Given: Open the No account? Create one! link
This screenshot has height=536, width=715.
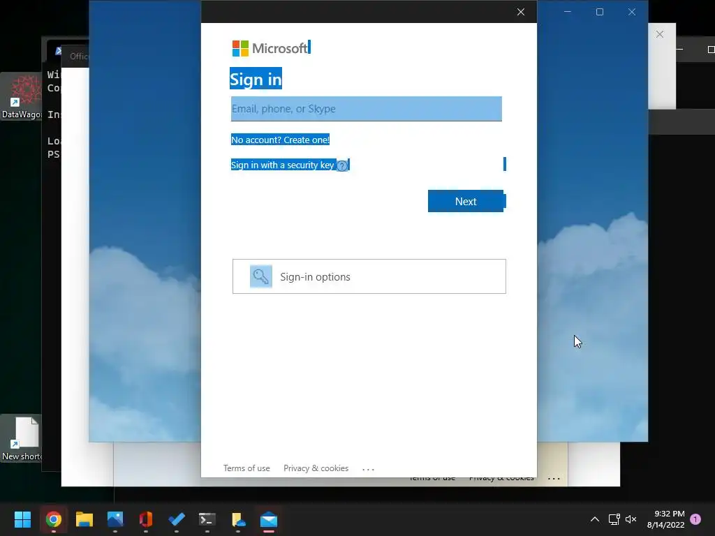Looking at the screenshot, I should click(280, 140).
